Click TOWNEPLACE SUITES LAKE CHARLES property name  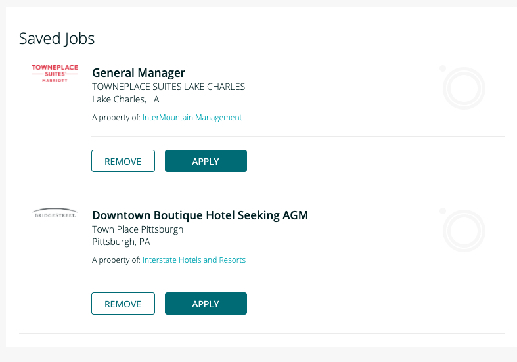coord(168,87)
